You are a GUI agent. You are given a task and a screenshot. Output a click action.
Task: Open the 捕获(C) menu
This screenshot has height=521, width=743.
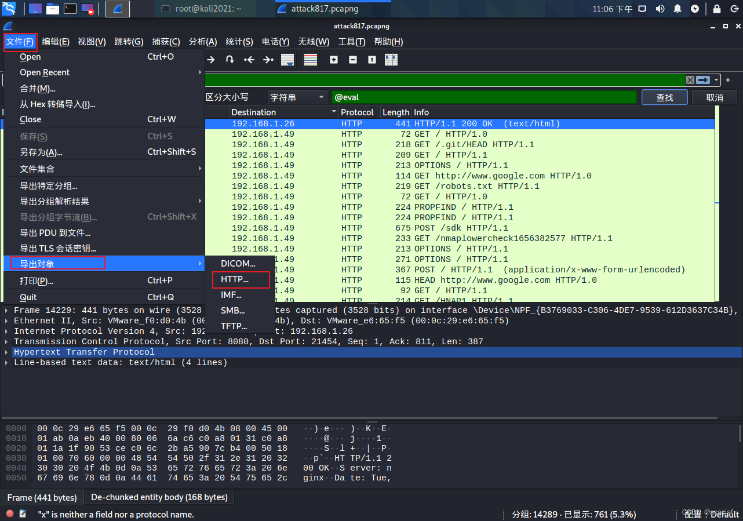click(166, 42)
